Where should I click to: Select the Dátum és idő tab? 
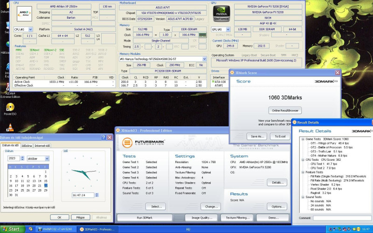(x=10, y=145)
